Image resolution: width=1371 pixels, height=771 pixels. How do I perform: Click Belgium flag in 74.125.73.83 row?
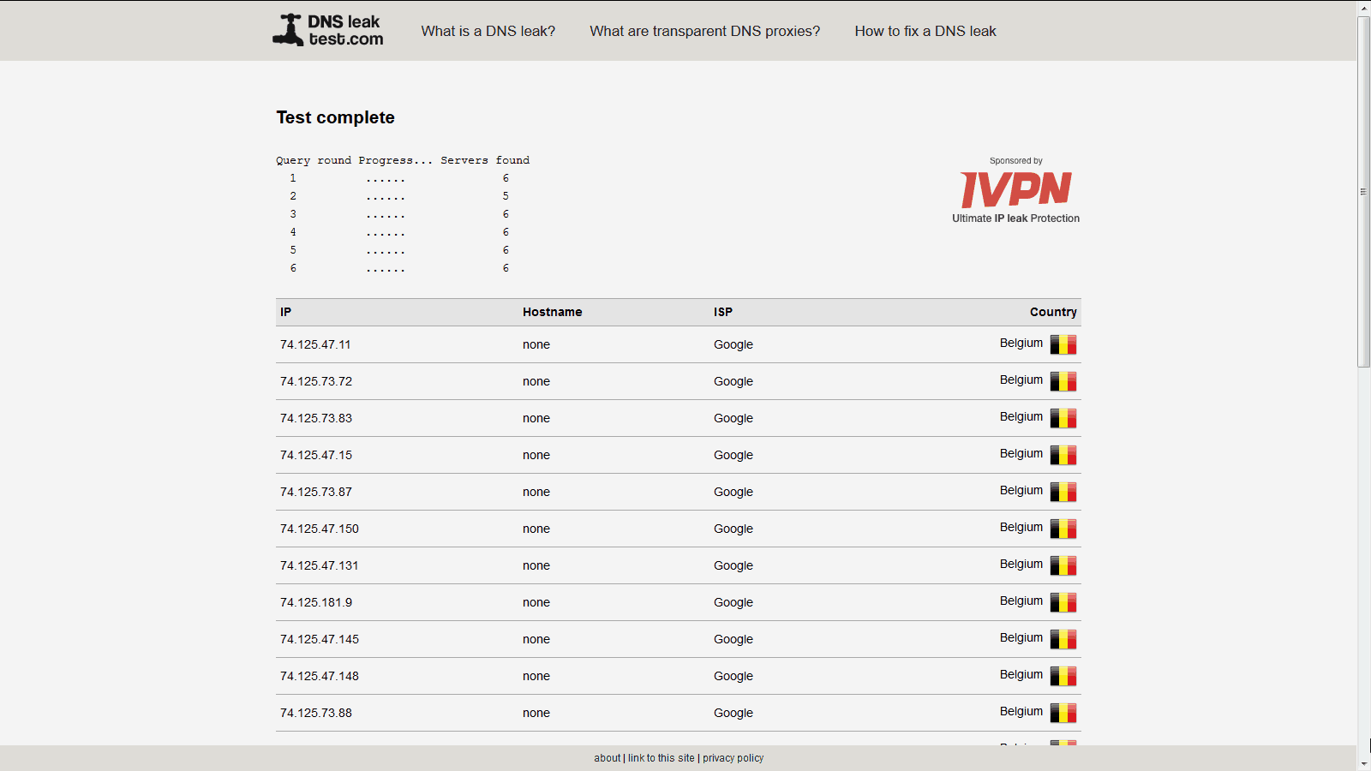tap(1063, 418)
